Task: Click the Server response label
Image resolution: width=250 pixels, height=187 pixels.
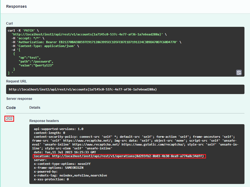Action: tap(19, 99)
